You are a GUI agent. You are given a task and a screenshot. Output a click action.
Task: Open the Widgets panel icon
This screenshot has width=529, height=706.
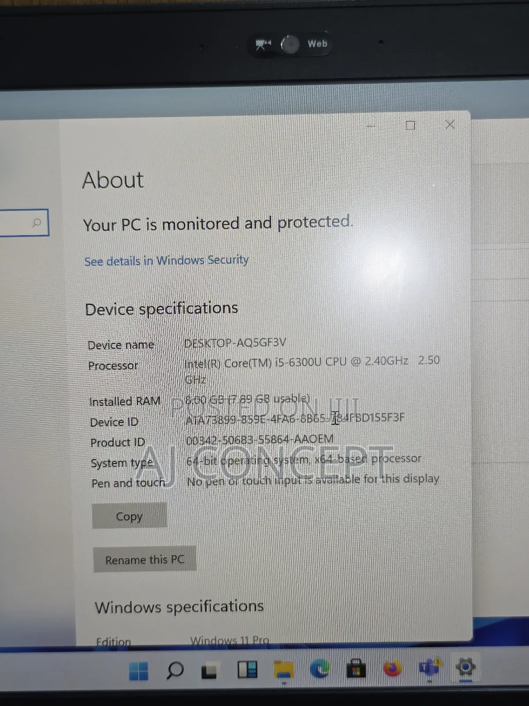pyautogui.click(x=247, y=670)
